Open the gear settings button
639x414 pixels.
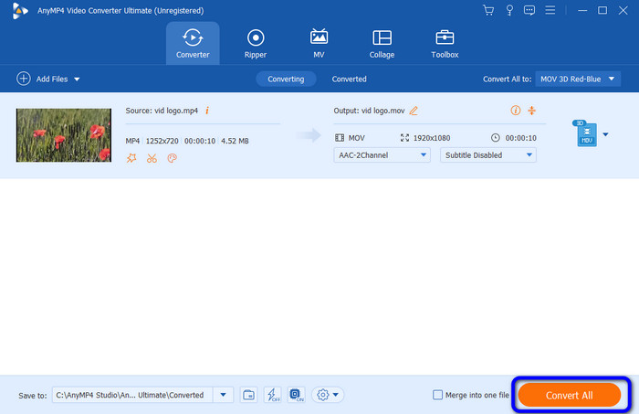pyautogui.click(x=328, y=395)
